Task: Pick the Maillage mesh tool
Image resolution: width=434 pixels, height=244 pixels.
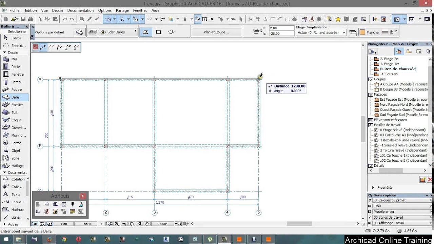Action: coord(14,166)
